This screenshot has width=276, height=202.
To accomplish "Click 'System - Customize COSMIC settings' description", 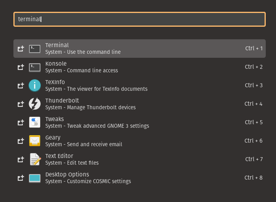I will coord(88,181).
